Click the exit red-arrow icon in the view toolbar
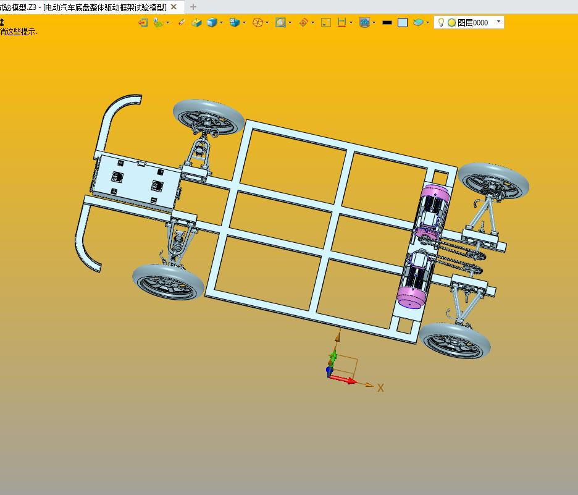578x495 pixels. pyautogui.click(x=143, y=22)
